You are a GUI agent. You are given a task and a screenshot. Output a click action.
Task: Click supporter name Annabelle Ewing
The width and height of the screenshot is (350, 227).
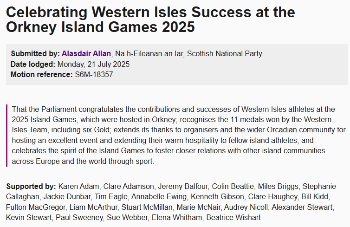pyautogui.click(x=159, y=197)
